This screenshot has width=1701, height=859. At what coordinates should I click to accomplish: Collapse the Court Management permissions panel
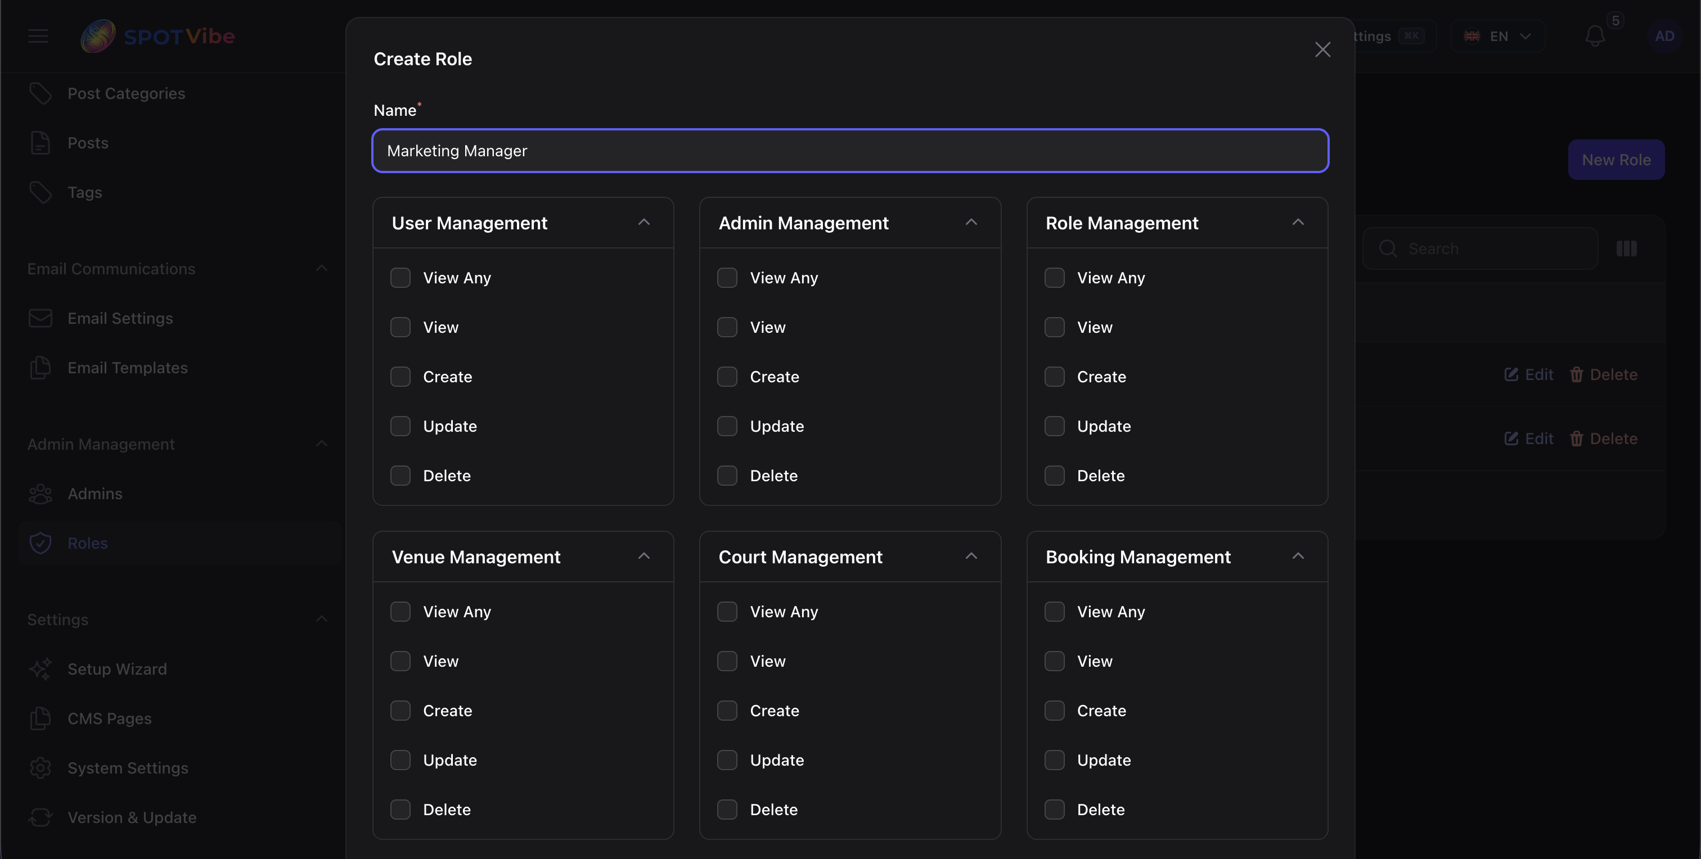(x=971, y=556)
